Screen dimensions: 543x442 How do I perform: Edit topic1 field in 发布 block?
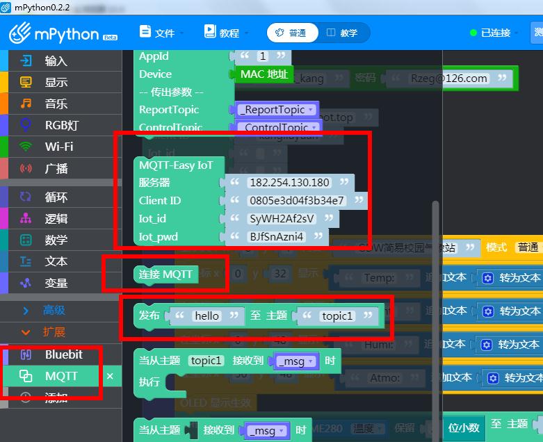tap(337, 316)
